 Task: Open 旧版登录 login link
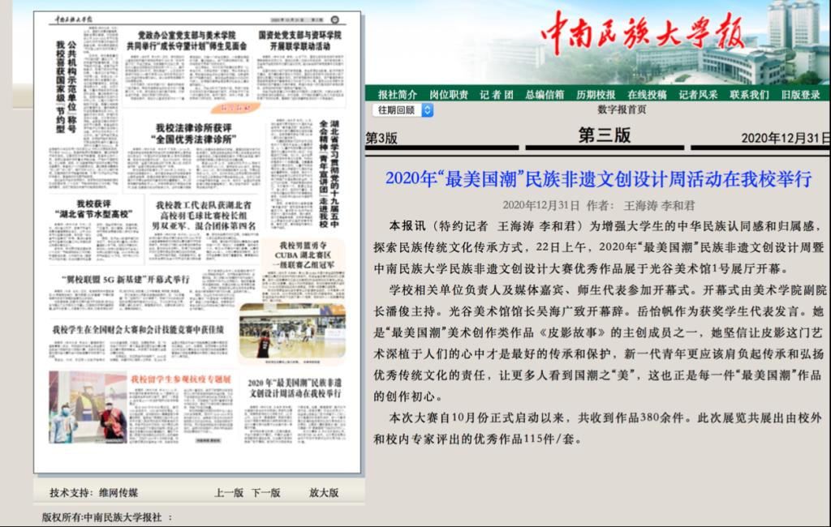800,94
